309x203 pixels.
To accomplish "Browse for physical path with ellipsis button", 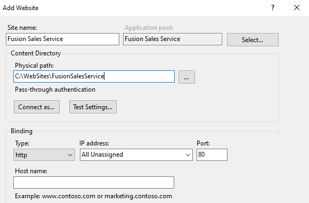I will [186, 77].
